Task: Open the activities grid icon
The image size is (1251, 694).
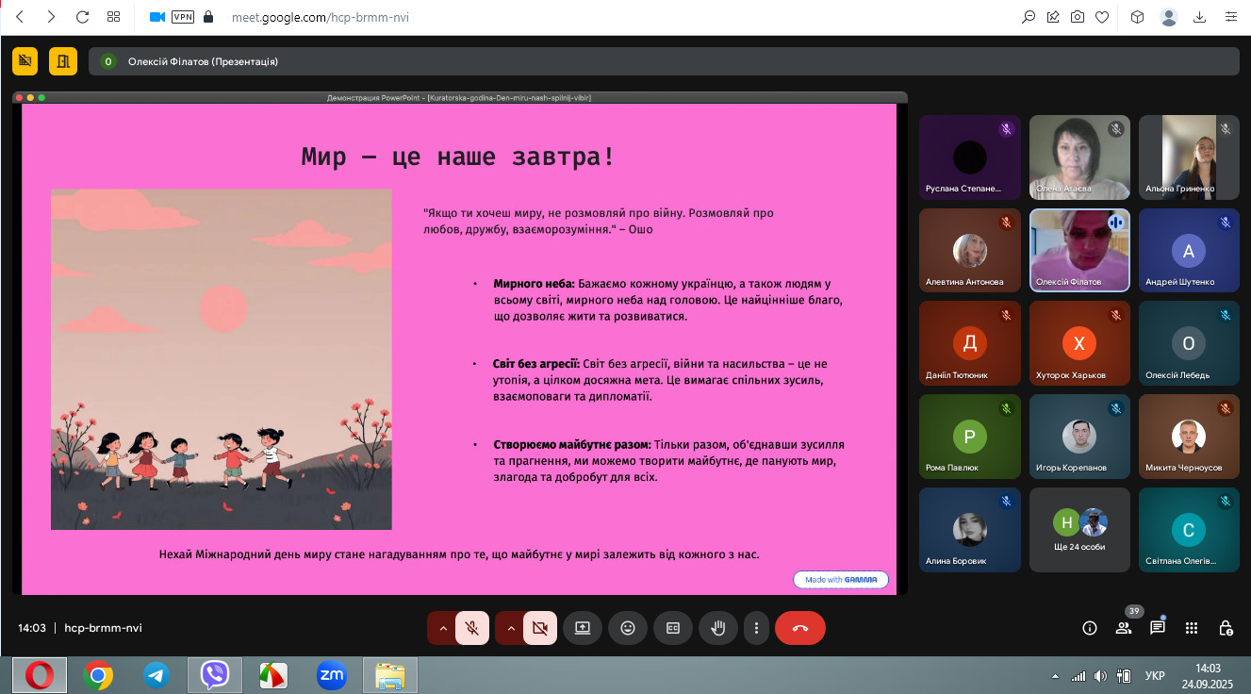Action: tap(1192, 628)
